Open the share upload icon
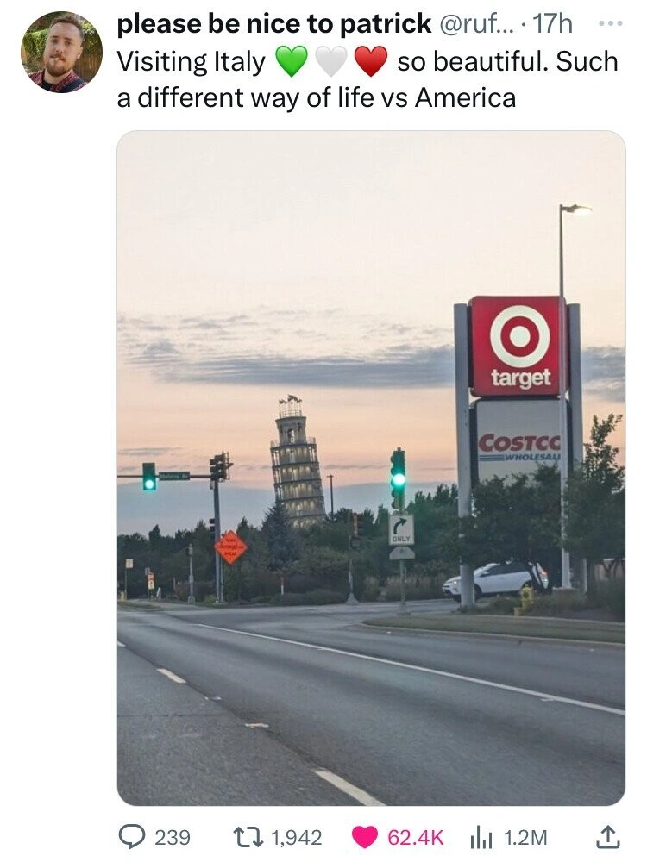 coord(608,836)
